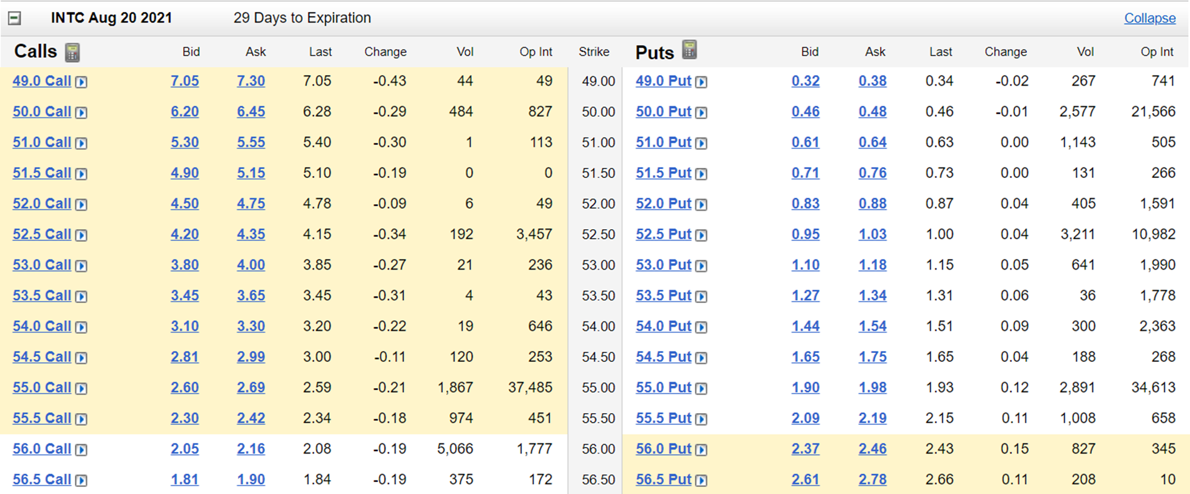
Task: Click arrow icon next to 49.0 Put
Action: point(702,82)
